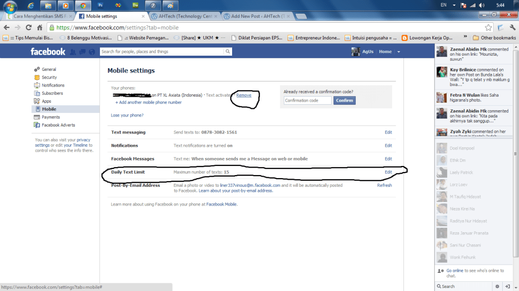
Task: Open Internet Explorer from taskbar
Action: click(x=30, y=6)
